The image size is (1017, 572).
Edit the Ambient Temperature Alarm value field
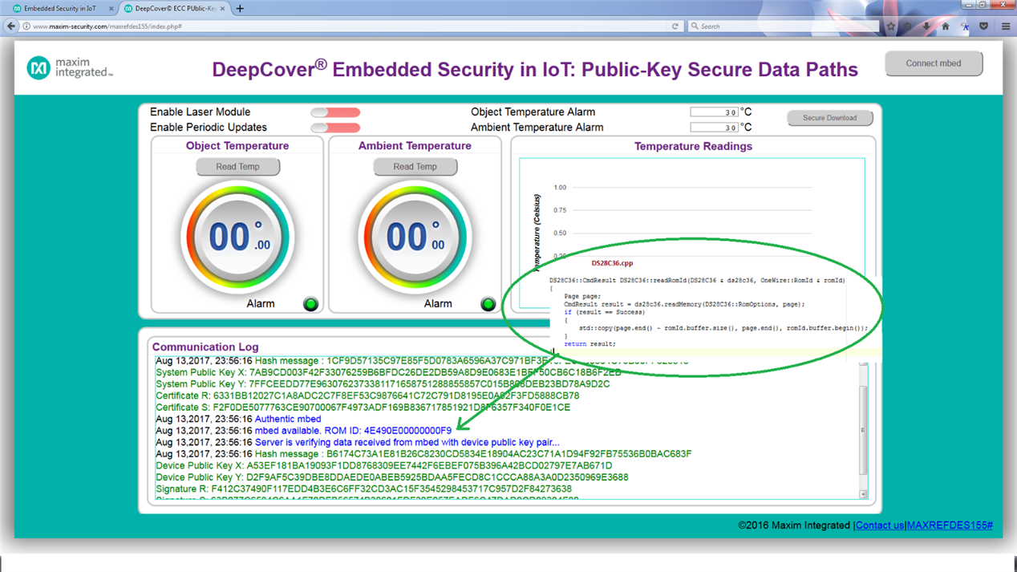pyautogui.click(x=714, y=128)
